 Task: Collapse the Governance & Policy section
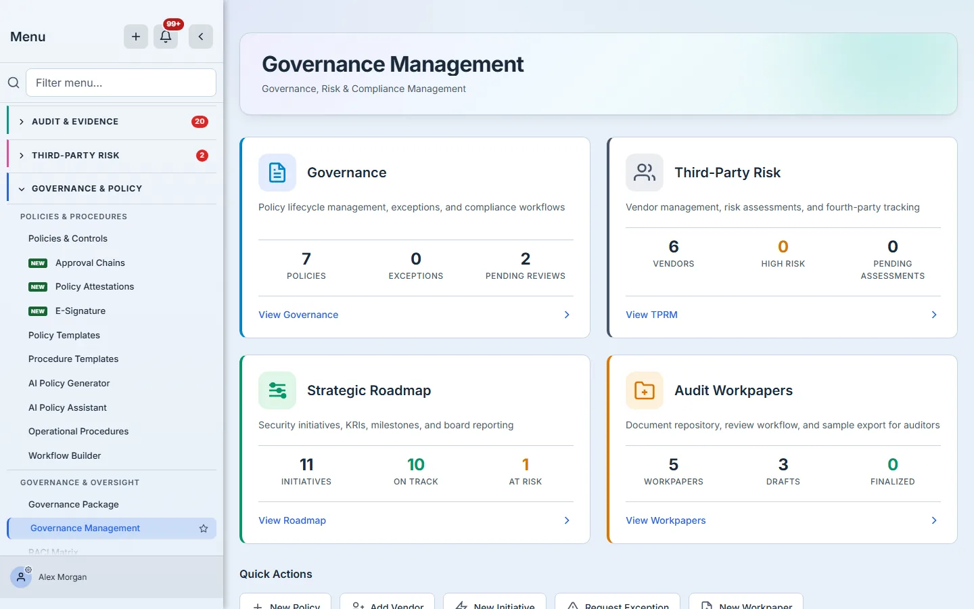(x=112, y=189)
